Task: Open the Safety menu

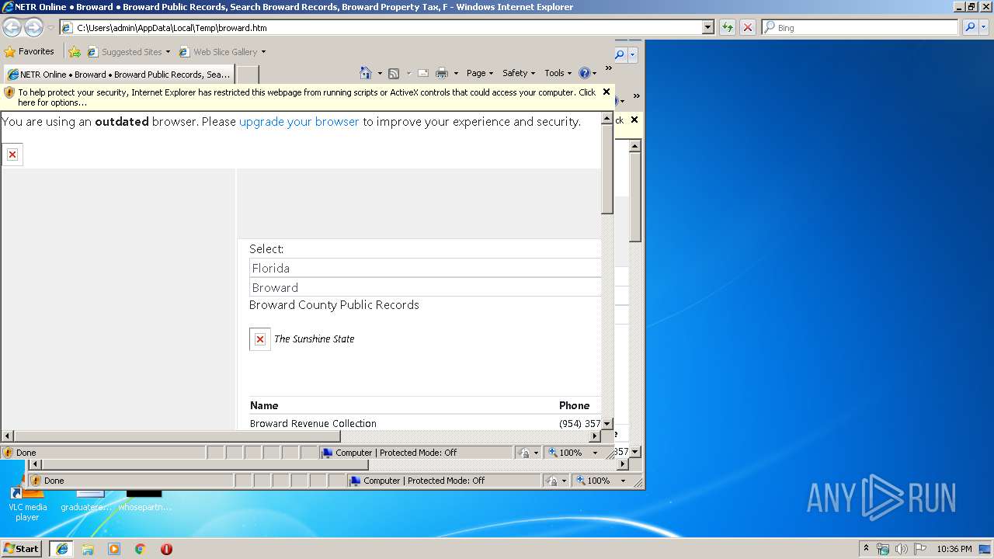Action: (x=519, y=73)
